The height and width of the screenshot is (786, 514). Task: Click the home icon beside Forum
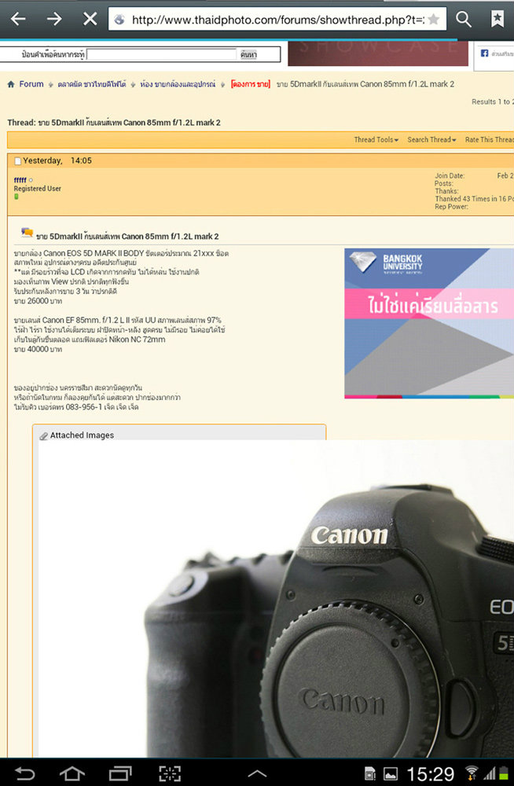coord(11,84)
